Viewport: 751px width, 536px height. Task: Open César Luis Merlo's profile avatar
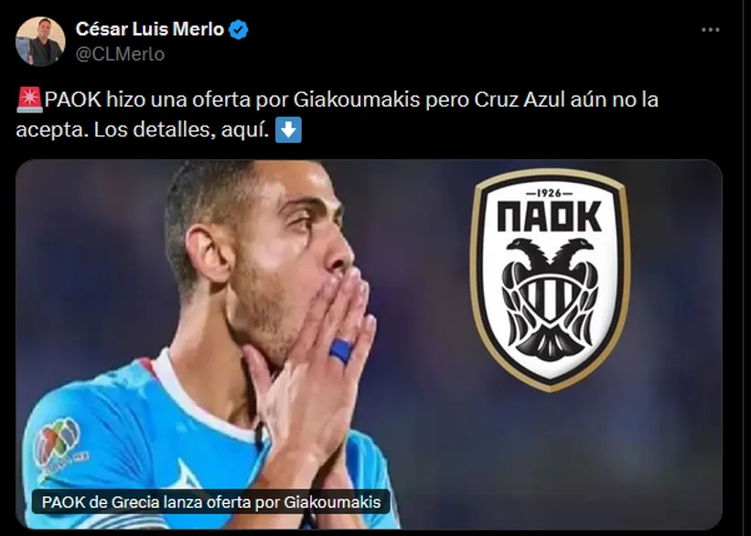pos(40,41)
